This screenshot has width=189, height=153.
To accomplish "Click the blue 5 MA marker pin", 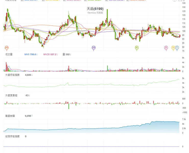I will coord(177,48).
